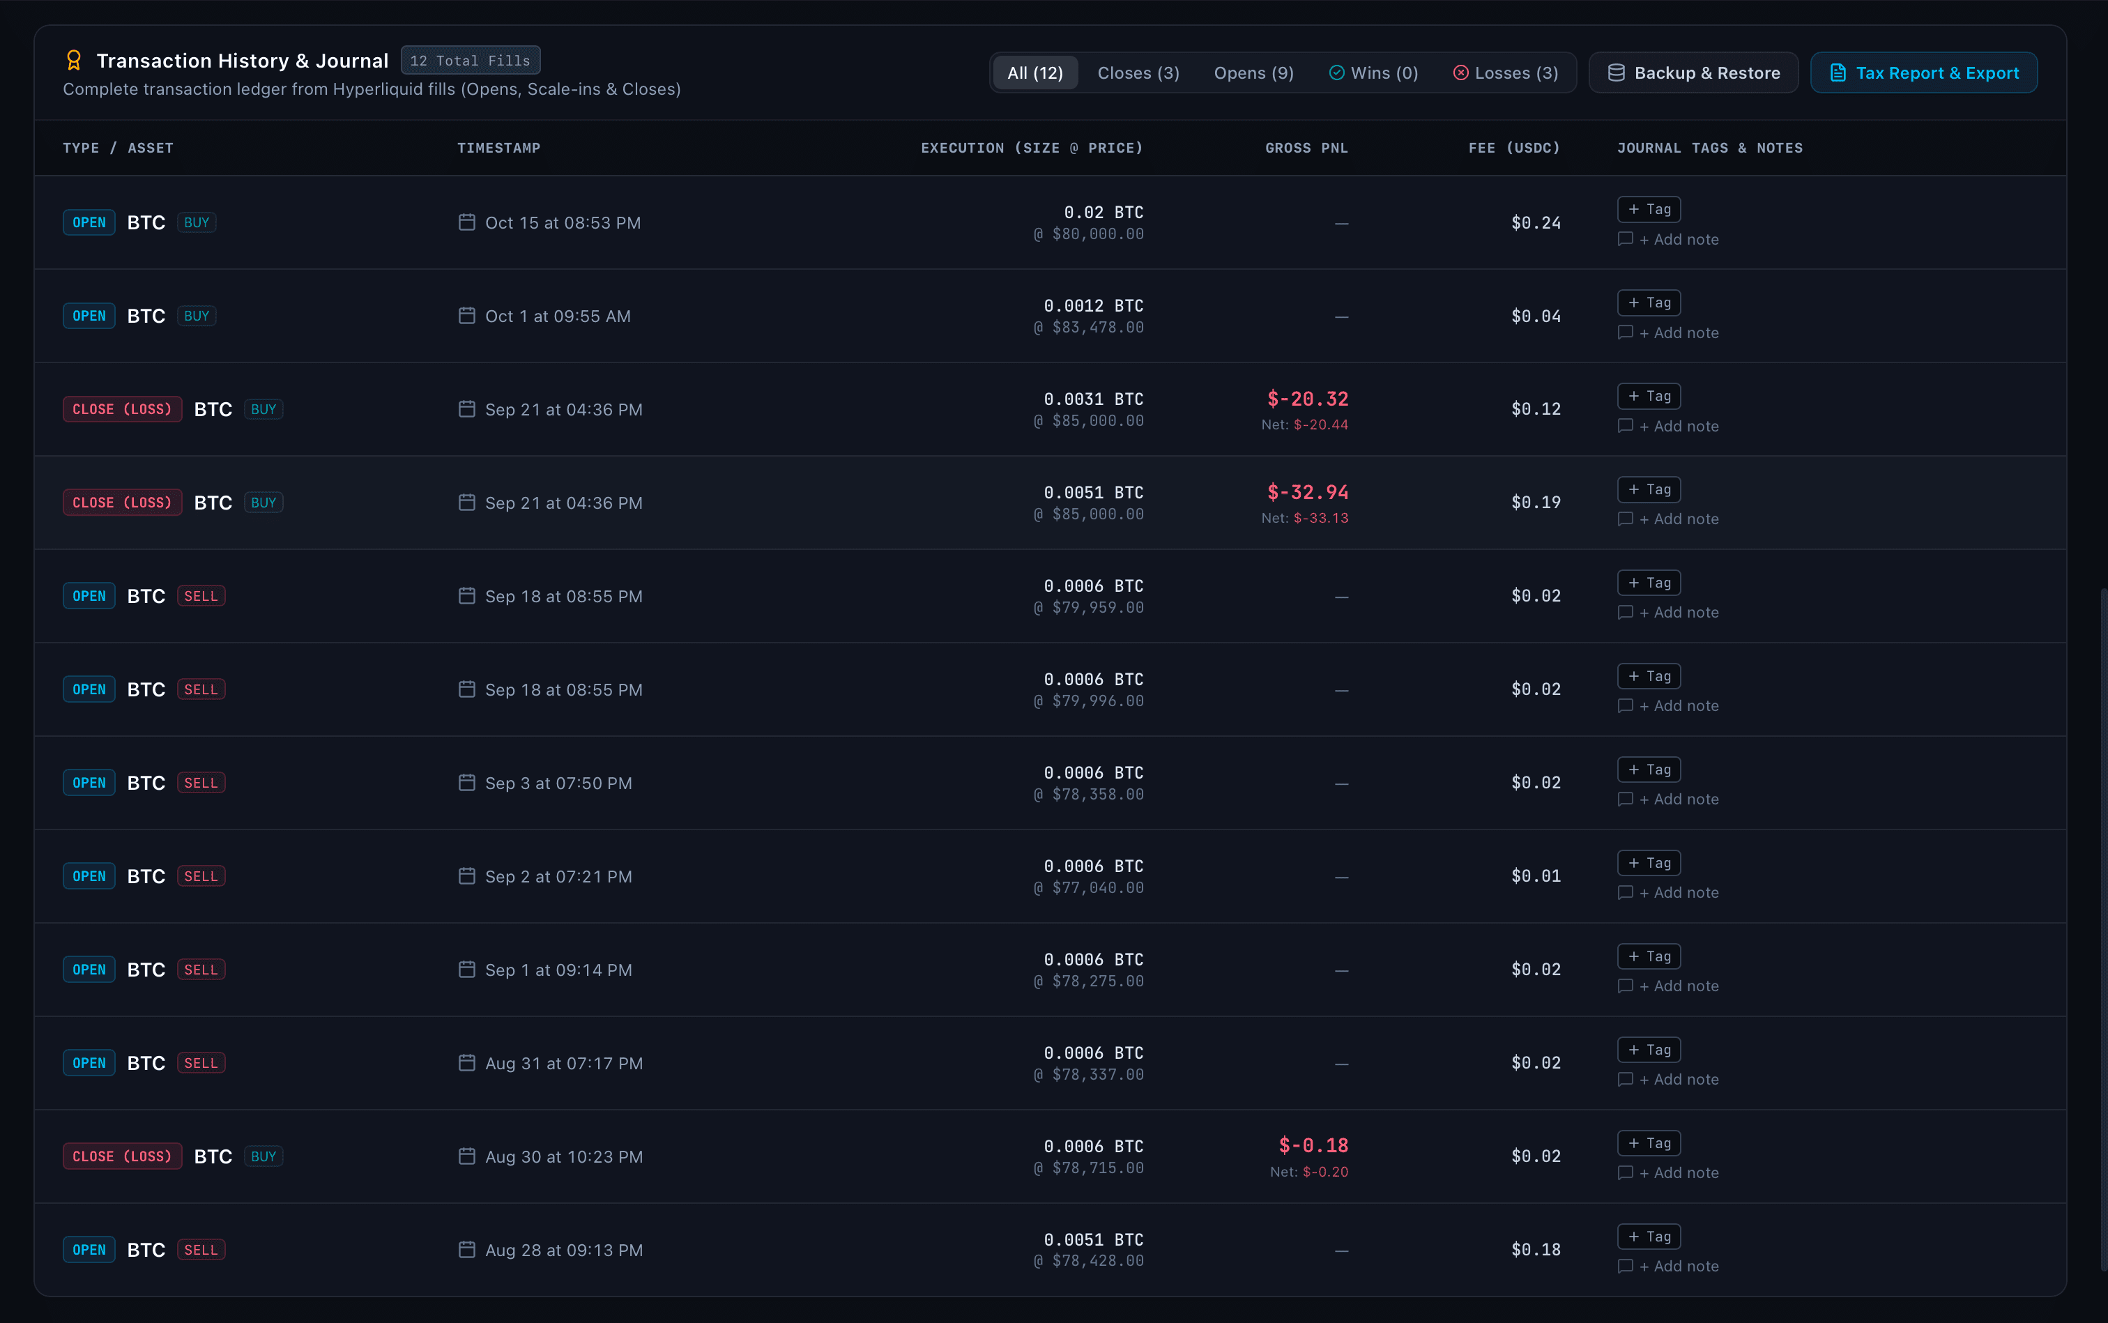
Task: Click calendar icon next to Oct 1 at 09:55 AM
Action: pos(467,315)
